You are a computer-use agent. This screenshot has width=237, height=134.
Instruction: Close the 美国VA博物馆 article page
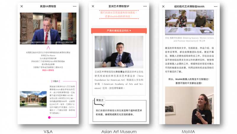[x=22, y=6]
